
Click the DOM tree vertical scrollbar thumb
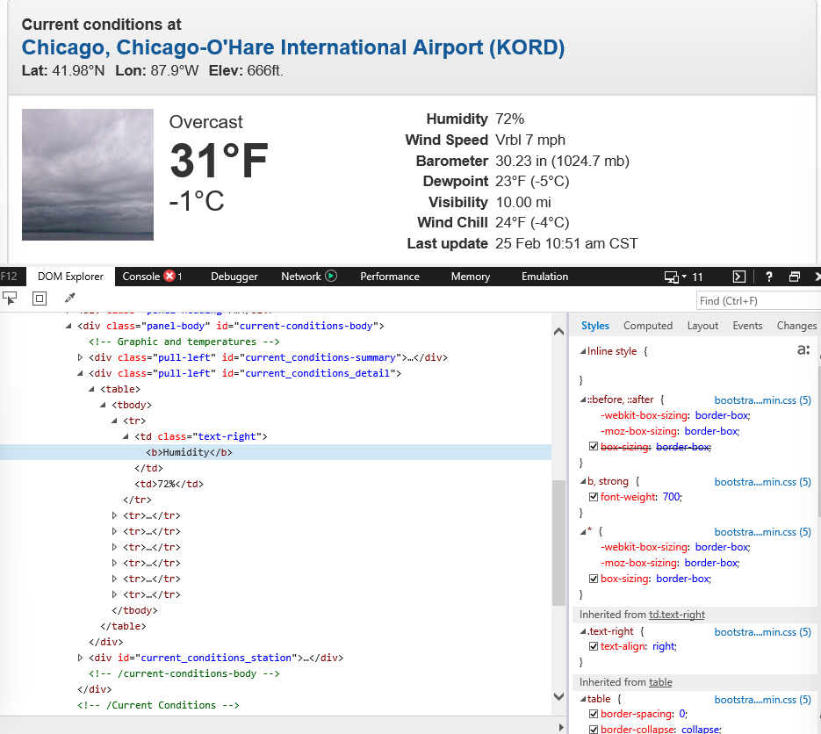(558, 543)
